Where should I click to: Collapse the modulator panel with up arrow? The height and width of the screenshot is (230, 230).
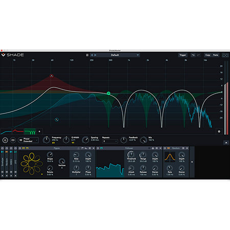coord(226,143)
